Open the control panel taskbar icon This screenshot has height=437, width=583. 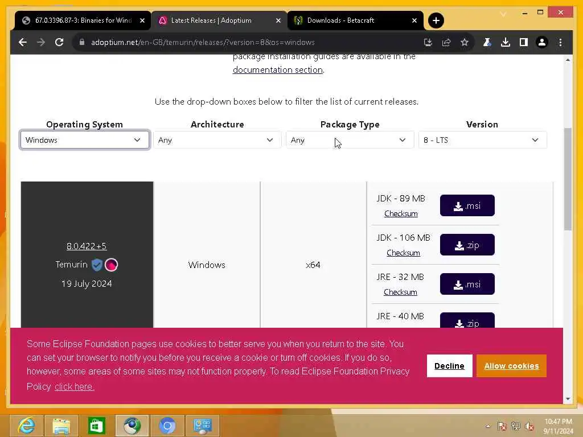[x=203, y=426]
